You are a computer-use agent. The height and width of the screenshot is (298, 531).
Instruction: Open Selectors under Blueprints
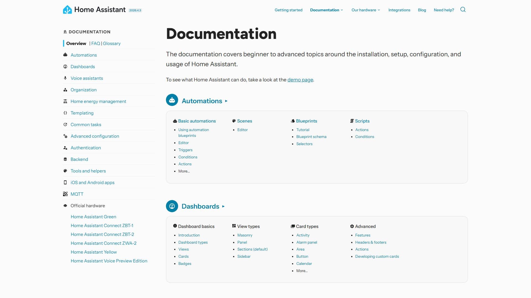(304, 144)
